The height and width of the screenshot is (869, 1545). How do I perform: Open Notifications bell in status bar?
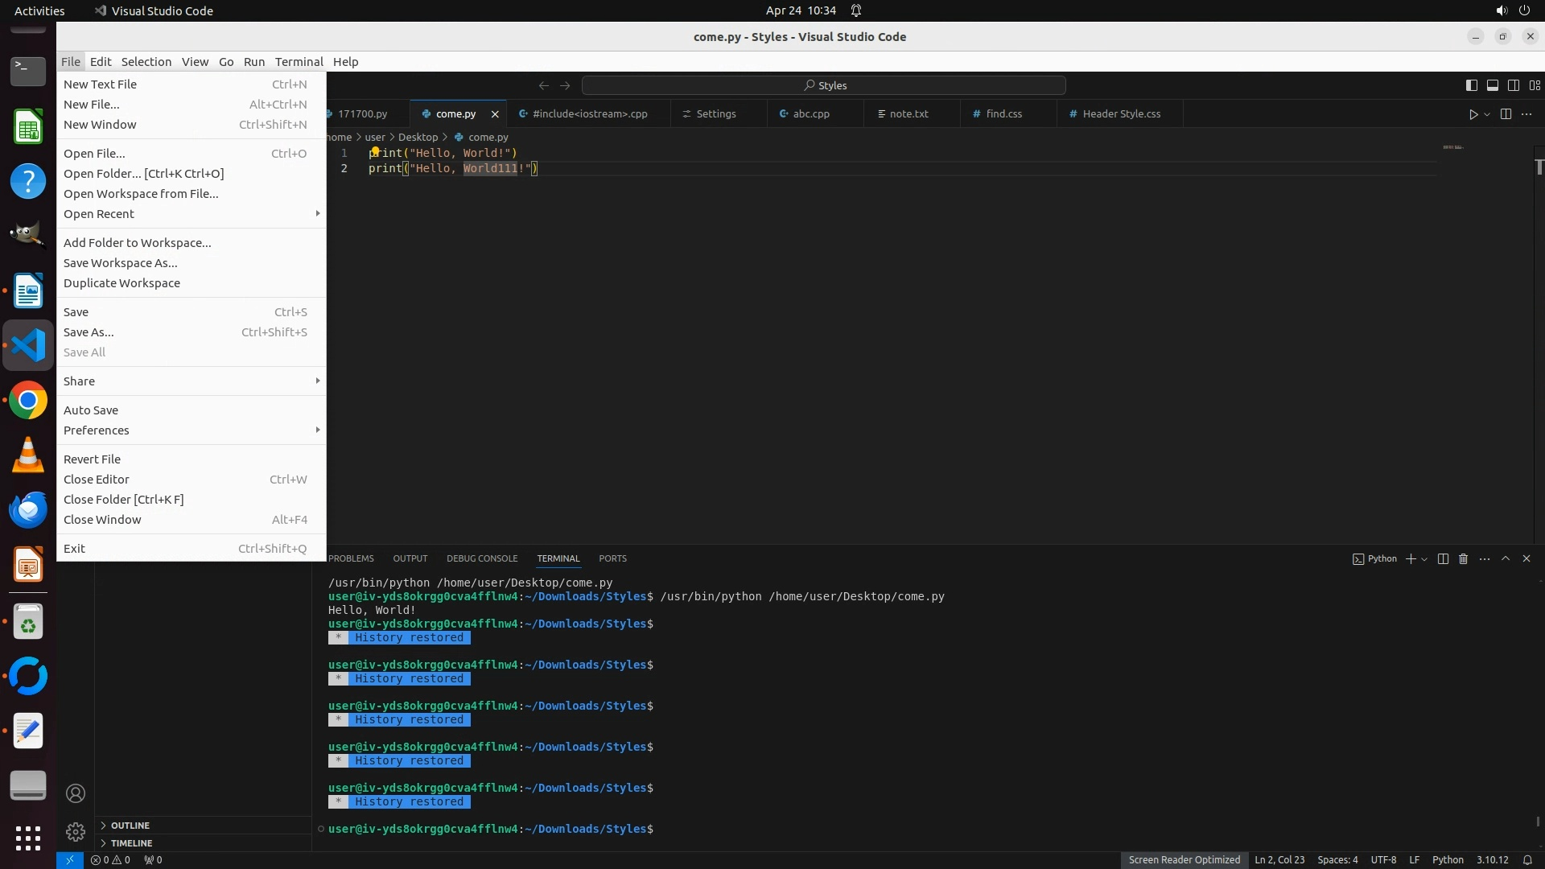coord(1527,859)
